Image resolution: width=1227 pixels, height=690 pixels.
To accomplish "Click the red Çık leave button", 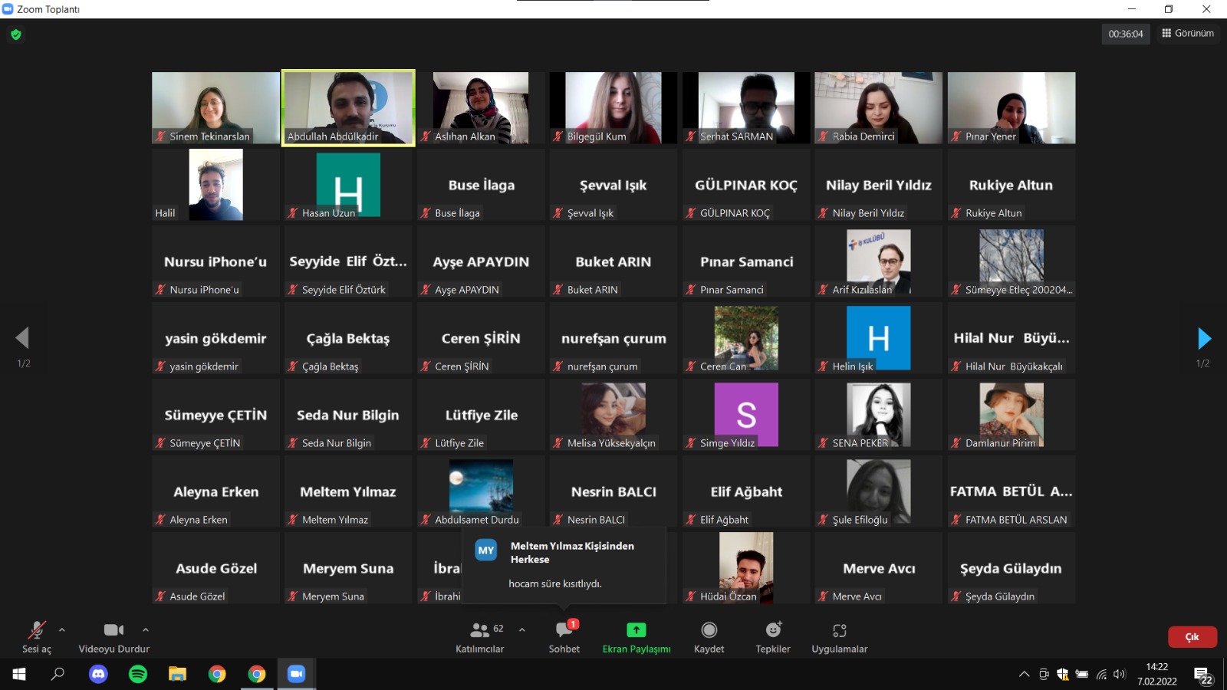I will pos(1192,637).
